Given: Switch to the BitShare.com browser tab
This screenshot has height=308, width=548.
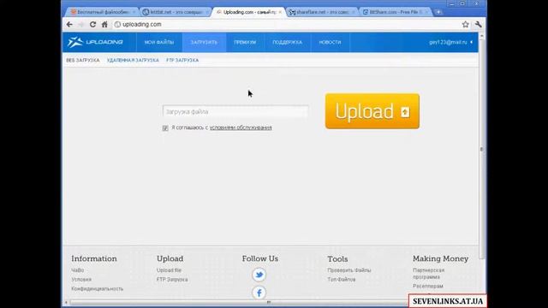Looking at the screenshot, I should click(395, 12).
